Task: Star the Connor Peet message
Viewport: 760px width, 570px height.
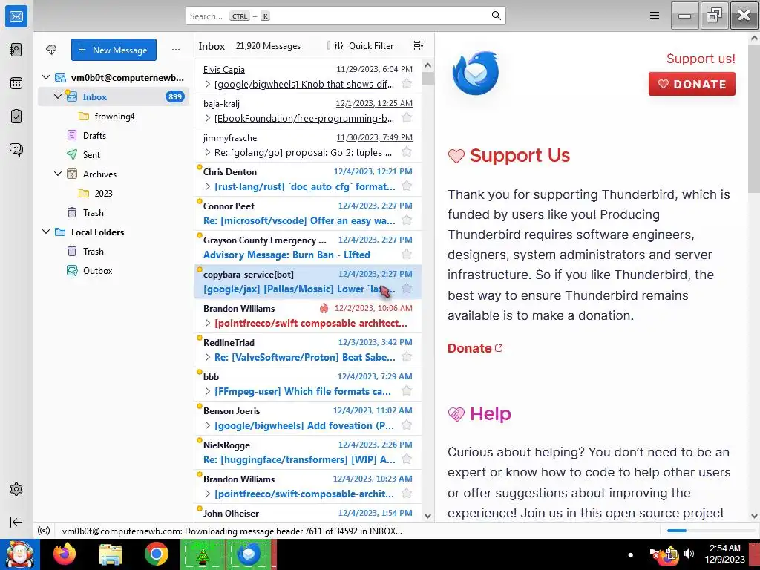Action: (407, 220)
